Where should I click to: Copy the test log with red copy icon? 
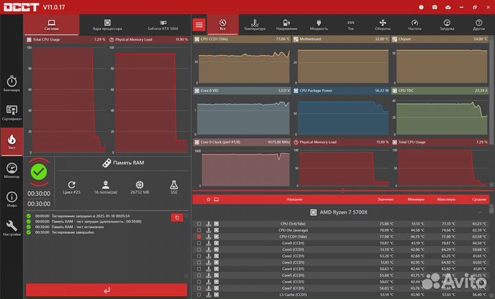(177, 217)
